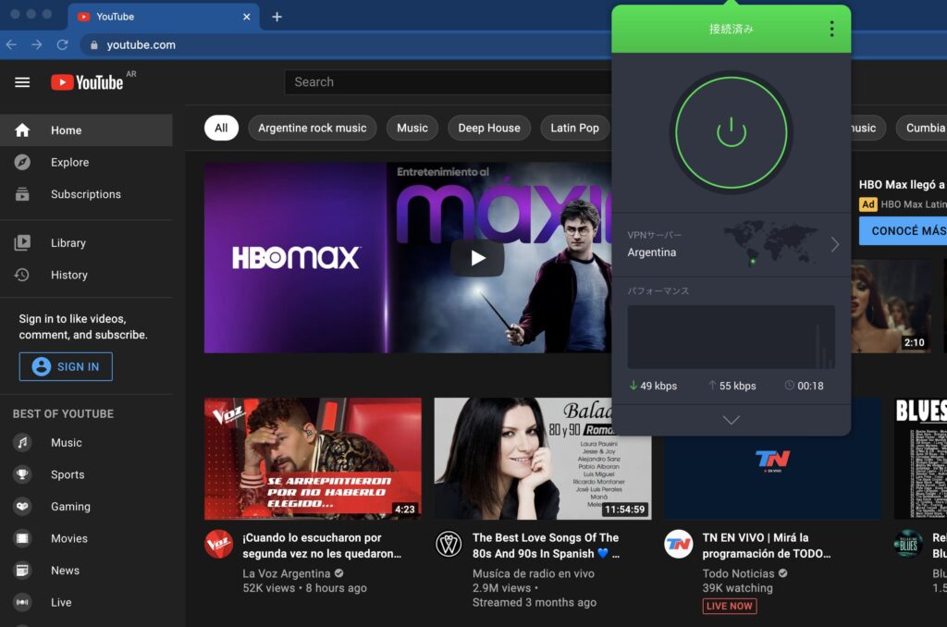
Task: Open Sports under Best of YouTube
Action: (x=86, y=474)
